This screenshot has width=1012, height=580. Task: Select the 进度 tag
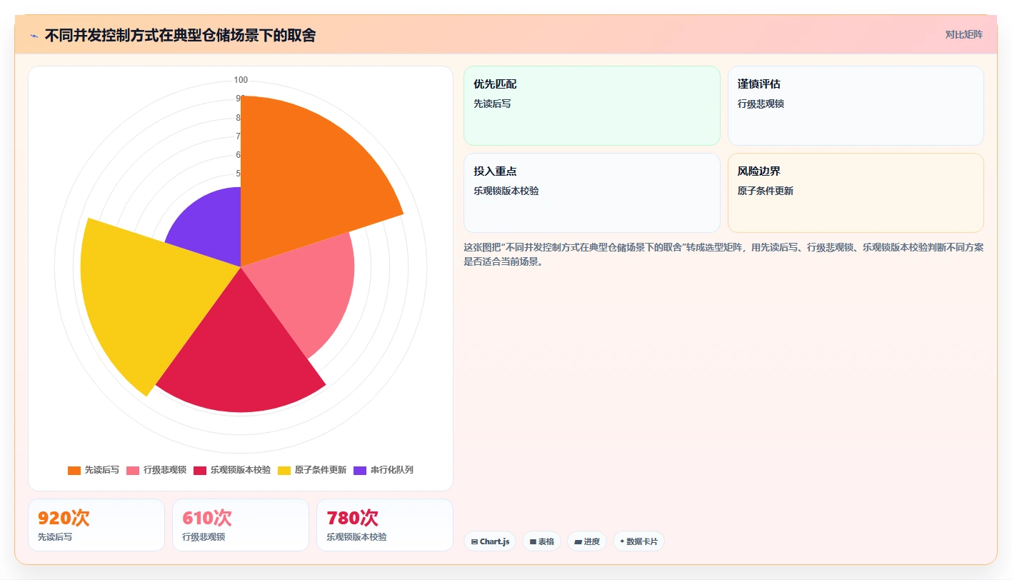pyautogui.click(x=587, y=541)
